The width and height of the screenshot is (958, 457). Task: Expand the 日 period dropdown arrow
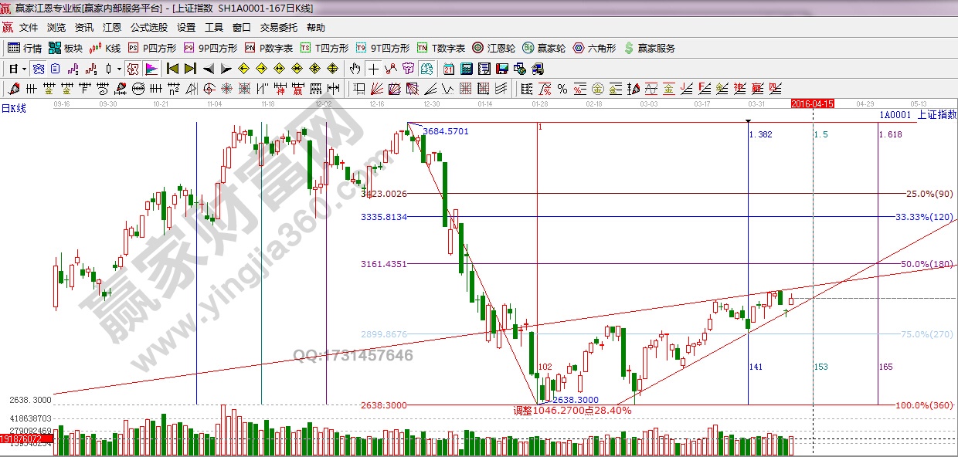(x=25, y=69)
